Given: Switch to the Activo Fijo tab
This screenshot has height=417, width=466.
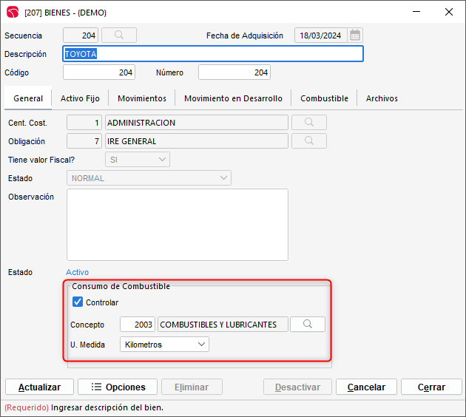Looking at the screenshot, I should [80, 98].
